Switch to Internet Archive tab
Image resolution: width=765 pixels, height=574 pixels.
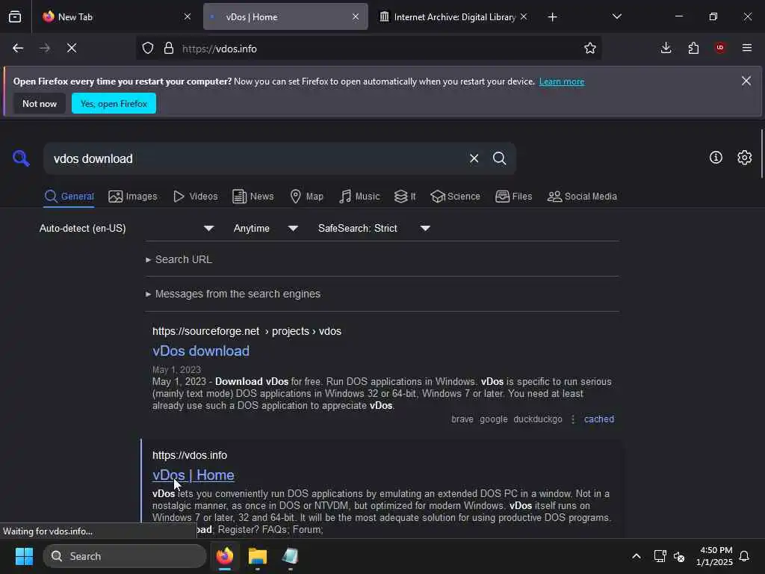click(x=453, y=16)
